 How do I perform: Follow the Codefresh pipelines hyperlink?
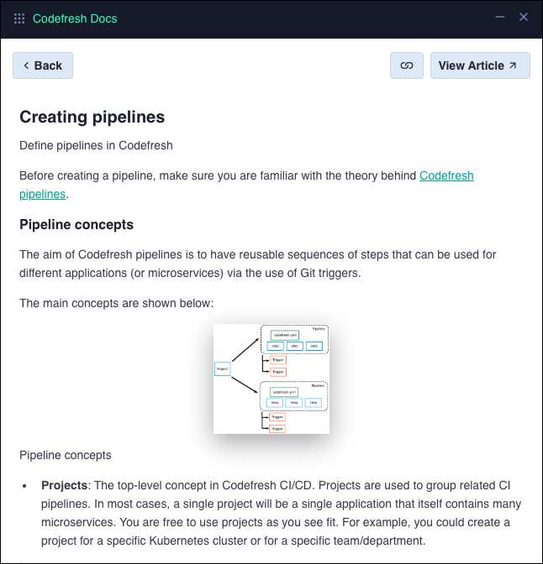[x=446, y=176]
